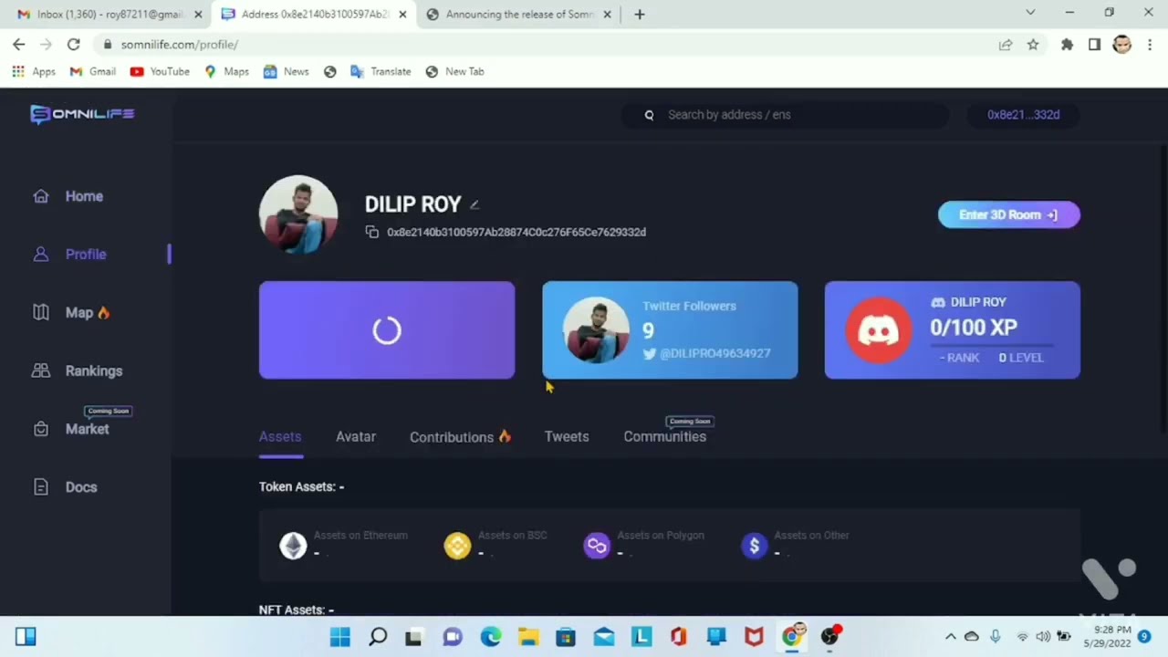This screenshot has width=1168, height=657.
Task: Click the loading purple card
Action: 387,330
